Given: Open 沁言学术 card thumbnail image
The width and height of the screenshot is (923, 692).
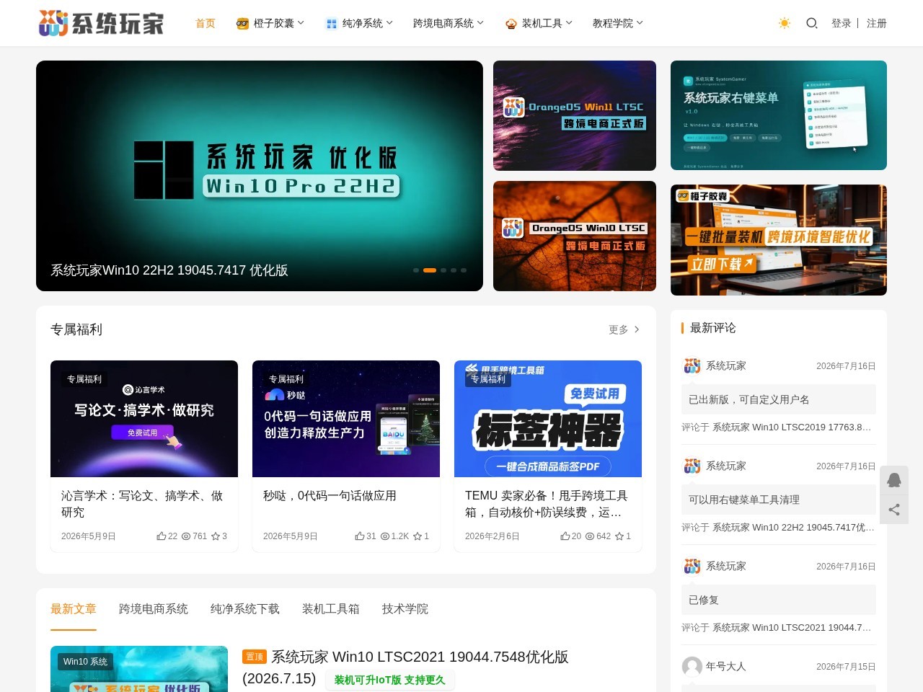Looking at the screenshot, I should pyautogui.click(x=144, y=419).
